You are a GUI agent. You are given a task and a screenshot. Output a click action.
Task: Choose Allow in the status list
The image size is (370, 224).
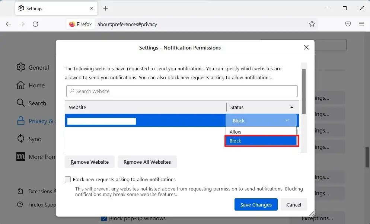tap(261, 132)
